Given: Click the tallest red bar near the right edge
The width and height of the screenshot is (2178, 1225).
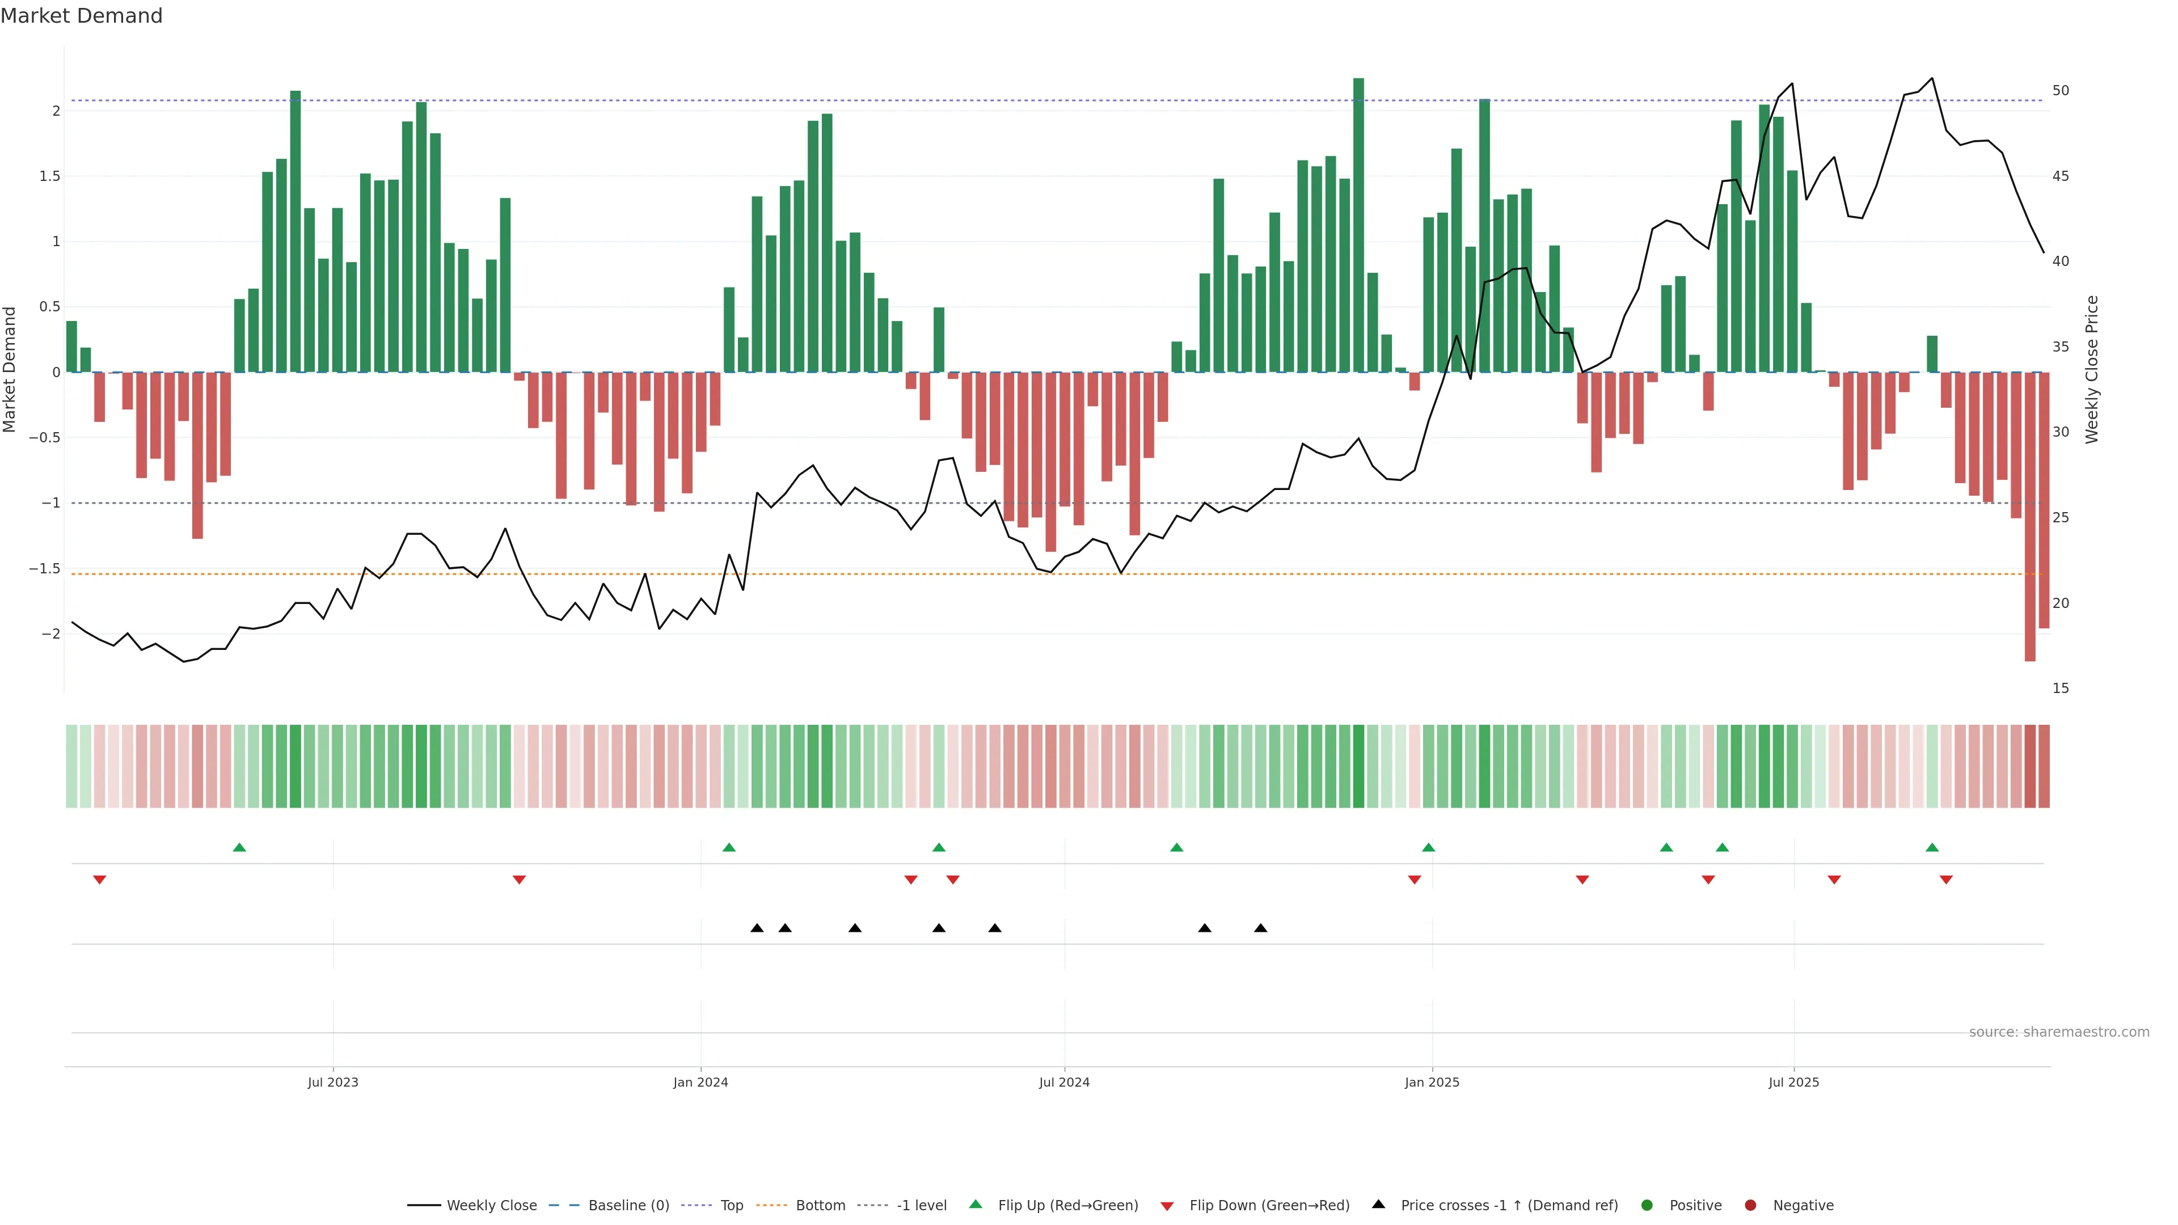Looking at the screenshot, I should pos(2029,516).
